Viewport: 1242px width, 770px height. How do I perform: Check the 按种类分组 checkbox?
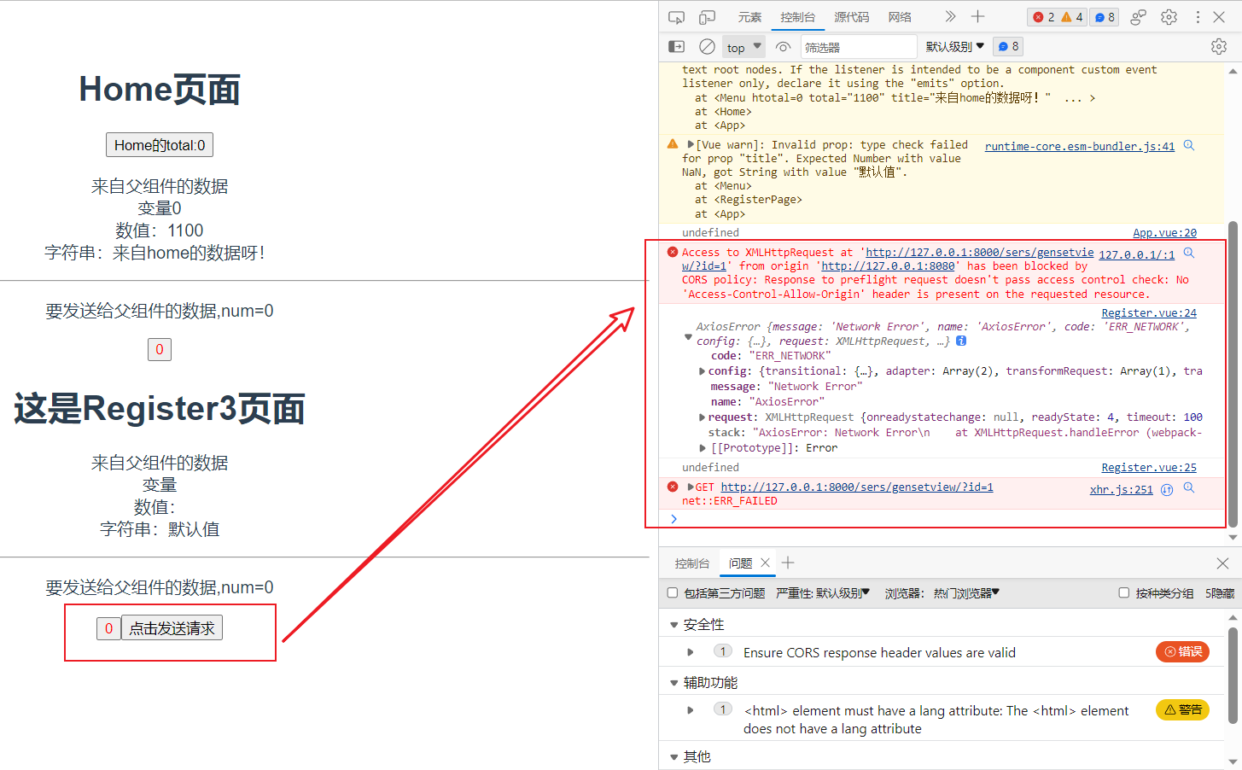[1123, 592]
